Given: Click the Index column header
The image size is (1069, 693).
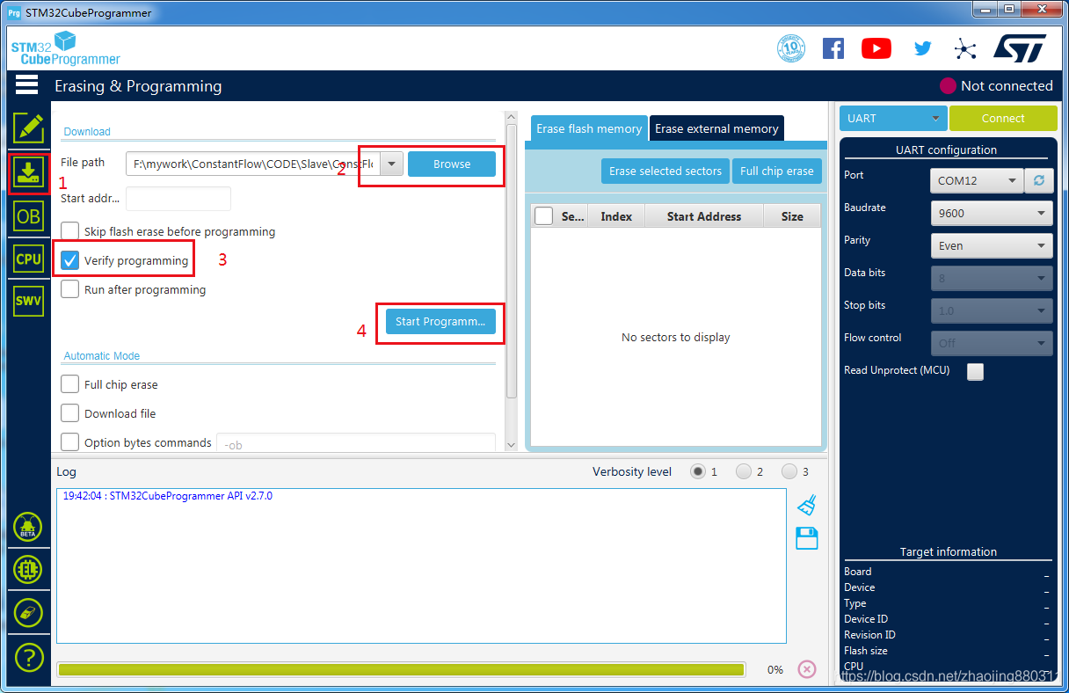Looking at the screenshot, I should (x=616, y=216).
